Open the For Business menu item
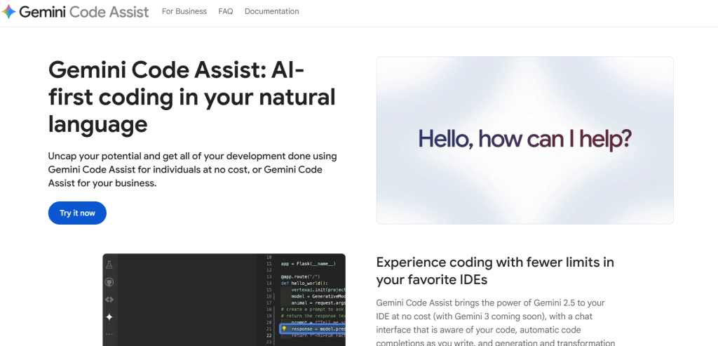Image resolution: width=718 pixels, height=346 pixels. point(184,11)
